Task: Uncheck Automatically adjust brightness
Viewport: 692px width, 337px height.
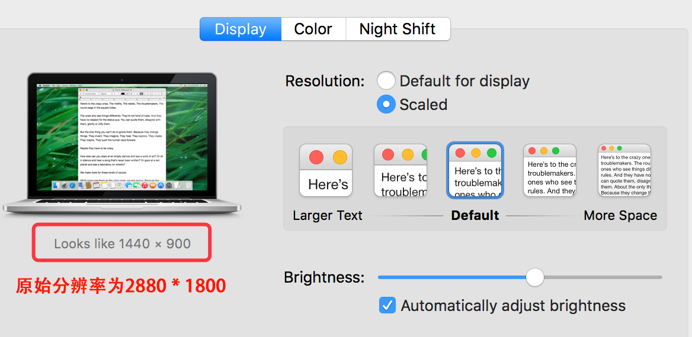Action: (x=387, y=306)
